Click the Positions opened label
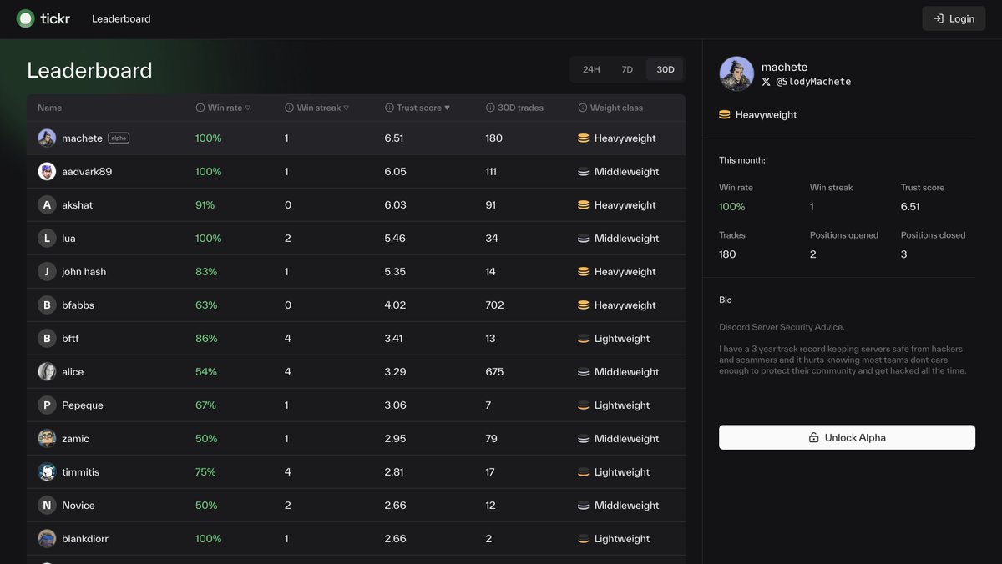The height and width of the screenshot is (564, 1002). [844, 235]
